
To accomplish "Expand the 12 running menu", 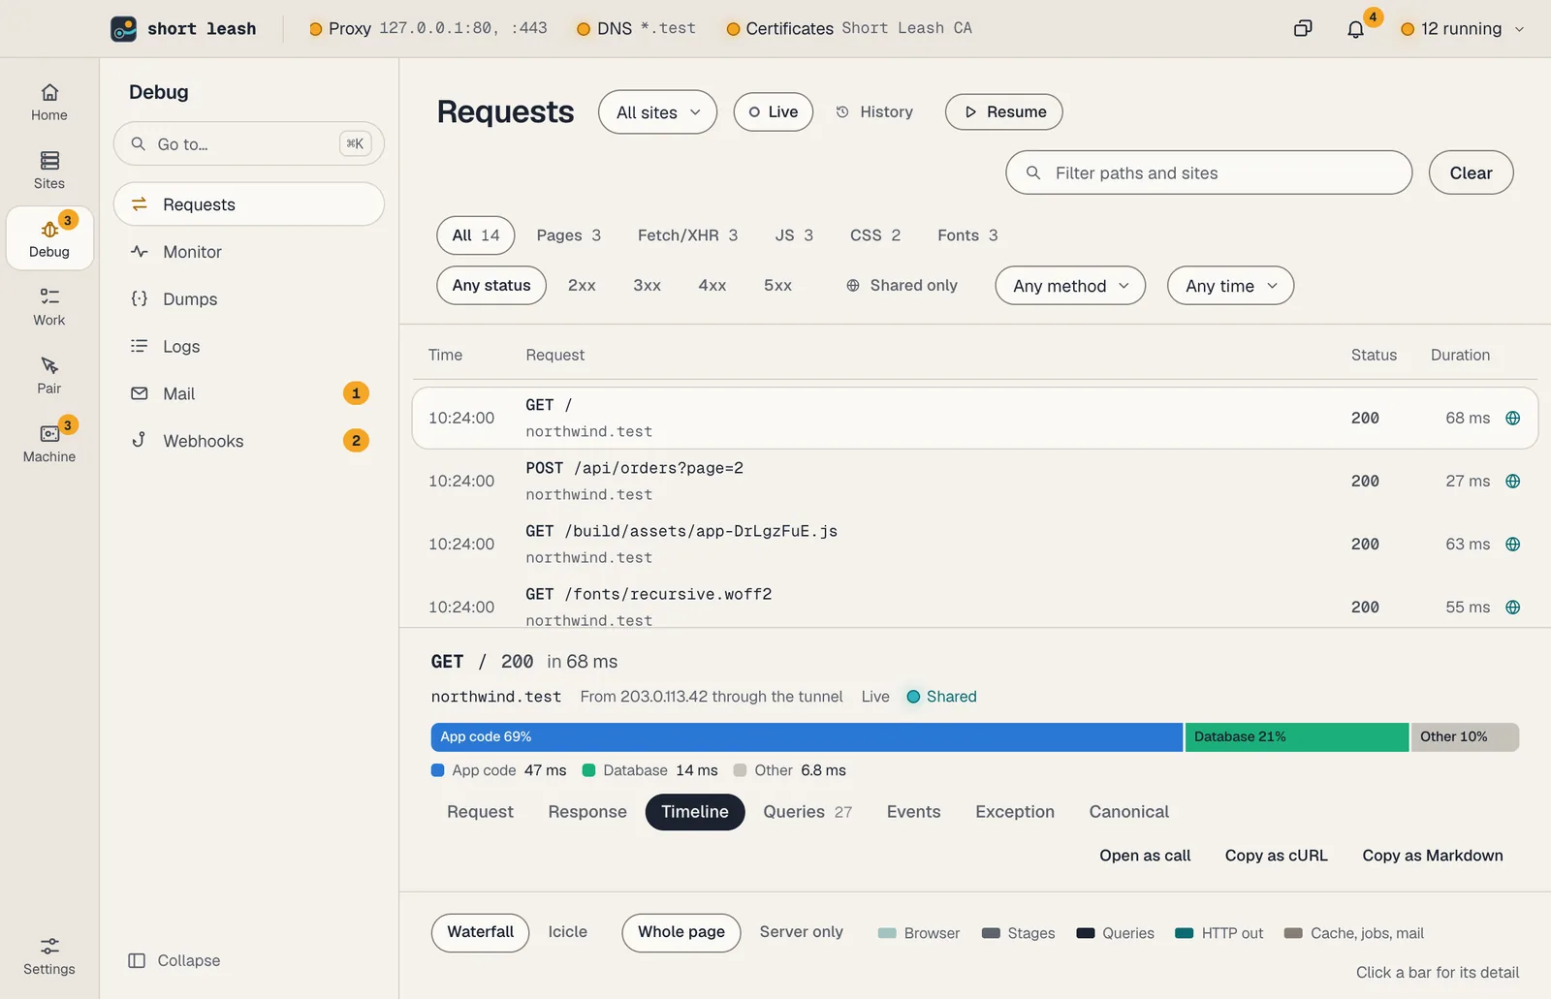I will [1462, 29].
